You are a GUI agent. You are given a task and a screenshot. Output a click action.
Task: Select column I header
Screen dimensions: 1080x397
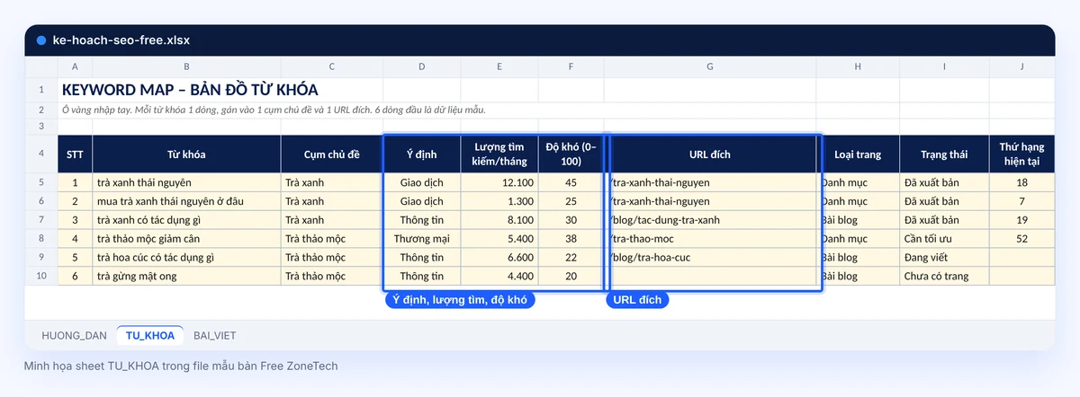click(944, 67)
